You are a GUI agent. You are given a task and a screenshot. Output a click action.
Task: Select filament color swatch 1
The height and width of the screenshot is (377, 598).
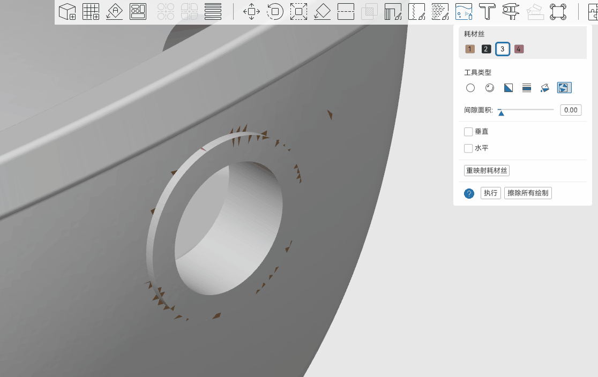(470, 49)
